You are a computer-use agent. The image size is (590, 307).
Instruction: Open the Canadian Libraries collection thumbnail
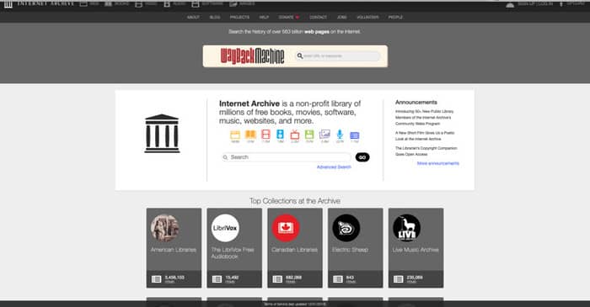[x=286, y=228]
